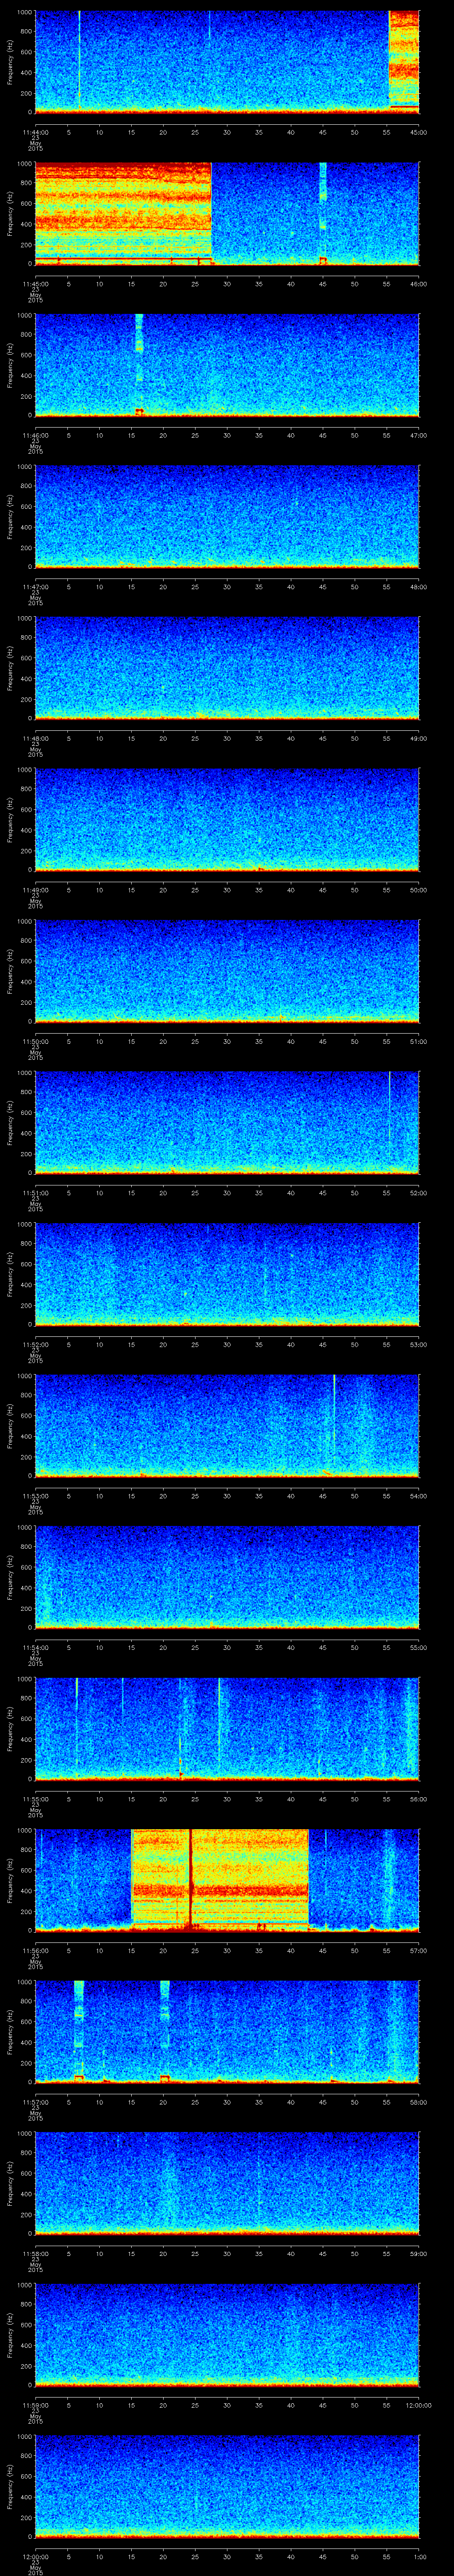Click the 11:50:00 start time label
Screen dimensions: 454x2576
pos(36,1041)
